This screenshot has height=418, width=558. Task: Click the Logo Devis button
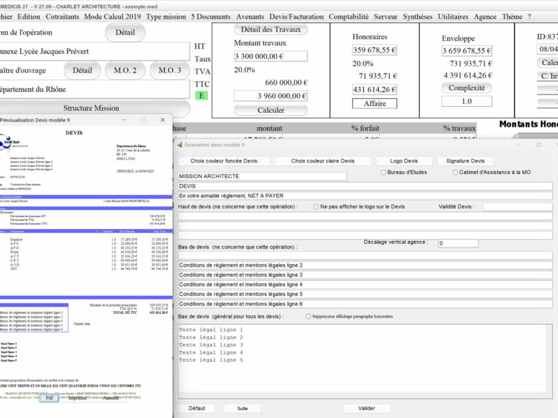(404, 161)
